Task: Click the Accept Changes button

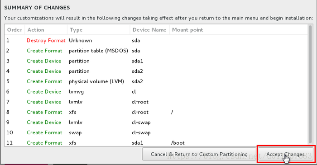Action: (x=285, y=154)
